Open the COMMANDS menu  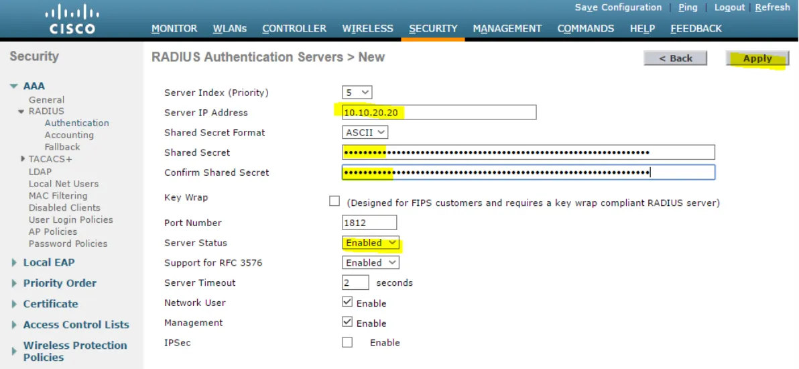point(585,29)
